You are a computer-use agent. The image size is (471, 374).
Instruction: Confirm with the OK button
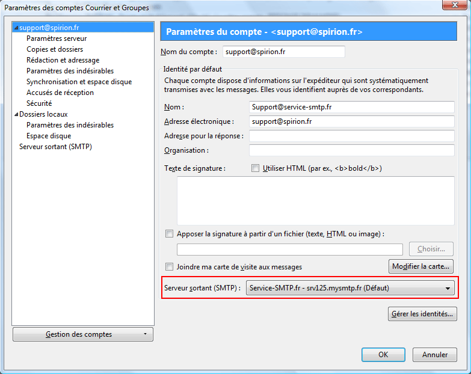(x=383, y=355)
